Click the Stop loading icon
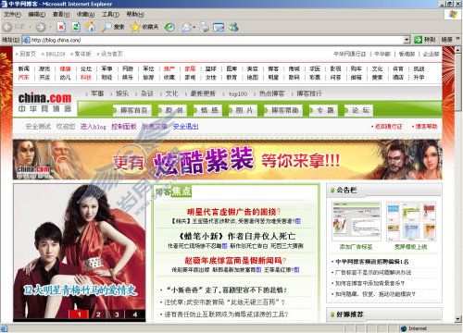463x333 pixels. pos(61,28)
